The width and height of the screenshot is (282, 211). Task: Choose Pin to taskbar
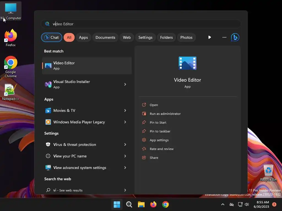click(160, 131)
